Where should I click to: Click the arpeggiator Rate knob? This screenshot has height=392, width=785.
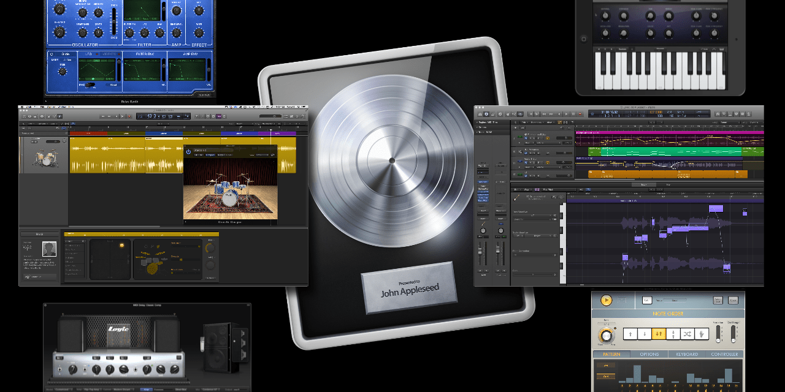click(607, 336)
